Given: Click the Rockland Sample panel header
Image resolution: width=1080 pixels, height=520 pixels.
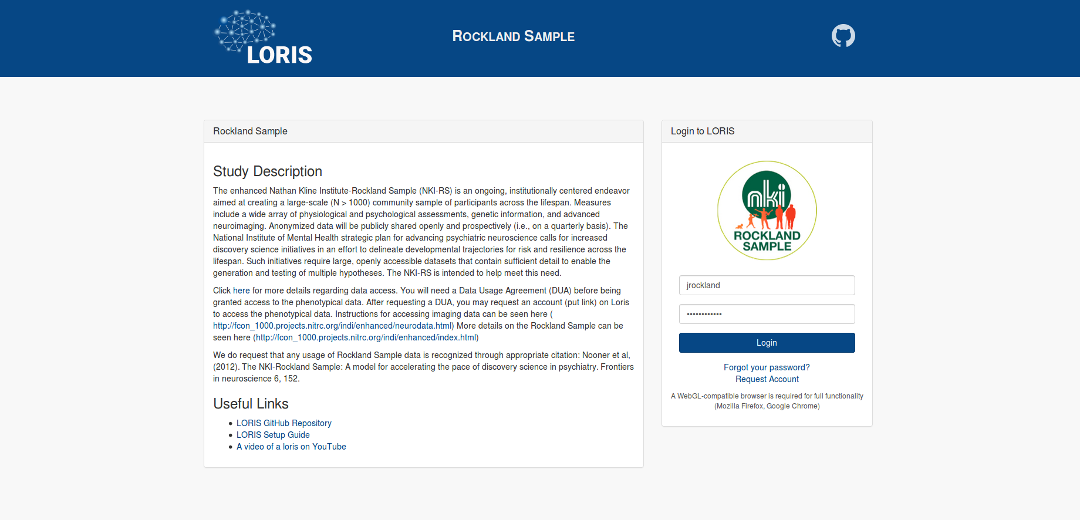Looking at the screenshot, I should click(x=250, y=131).
